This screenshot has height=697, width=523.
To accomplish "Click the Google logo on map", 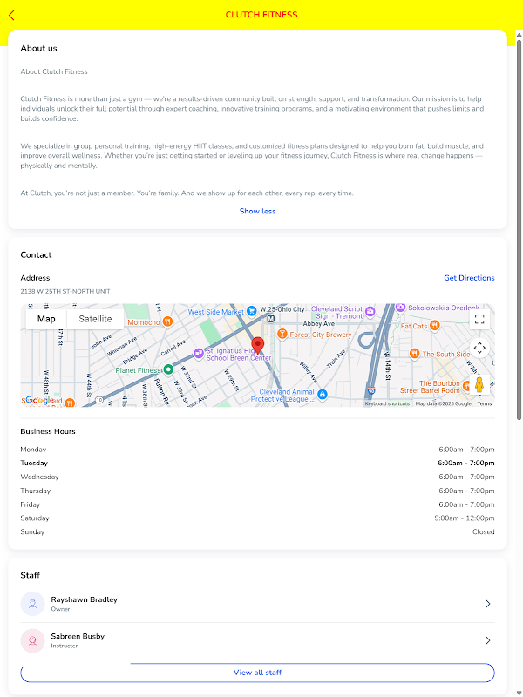I will point(40,400).
